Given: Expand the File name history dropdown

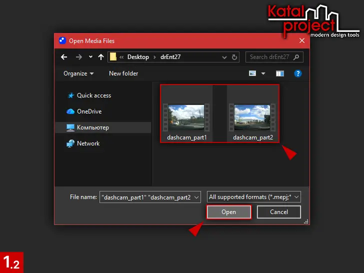Looking at the screenshot, I should click(196, 197).
